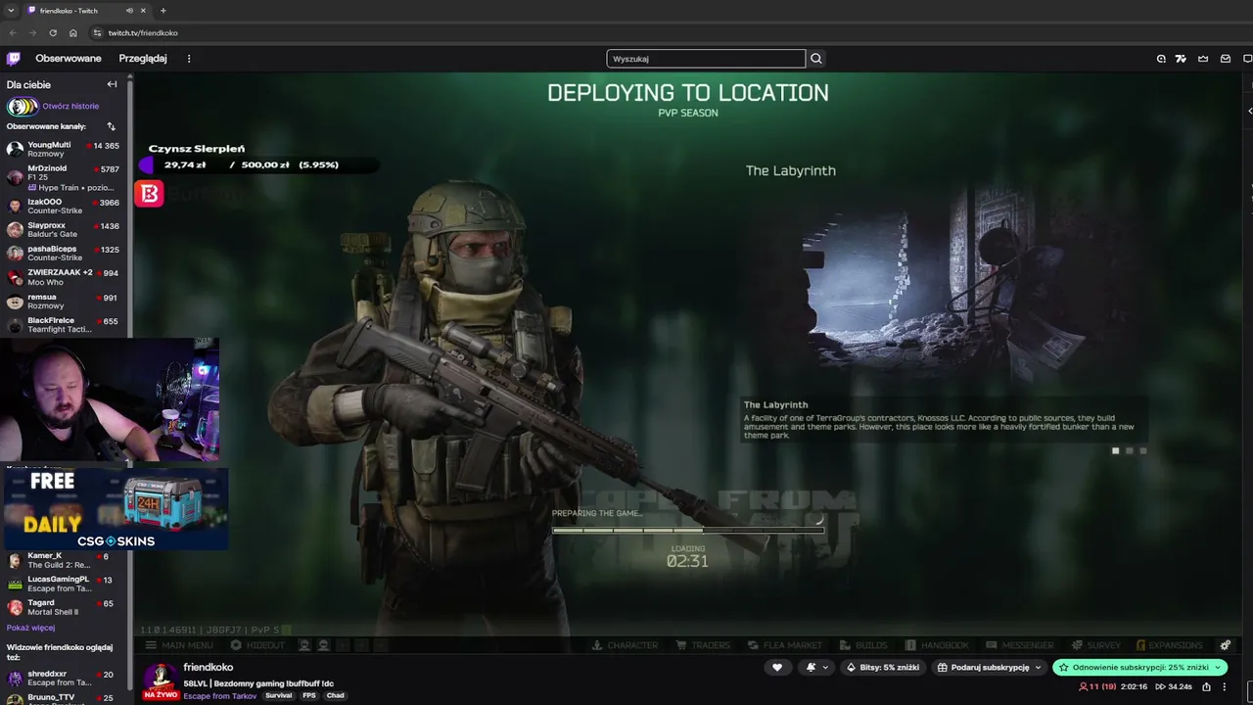Open ZWIERZAAAK channel in the sidebar
This screenshot has width=1253, height=705.
click(64, 277)
